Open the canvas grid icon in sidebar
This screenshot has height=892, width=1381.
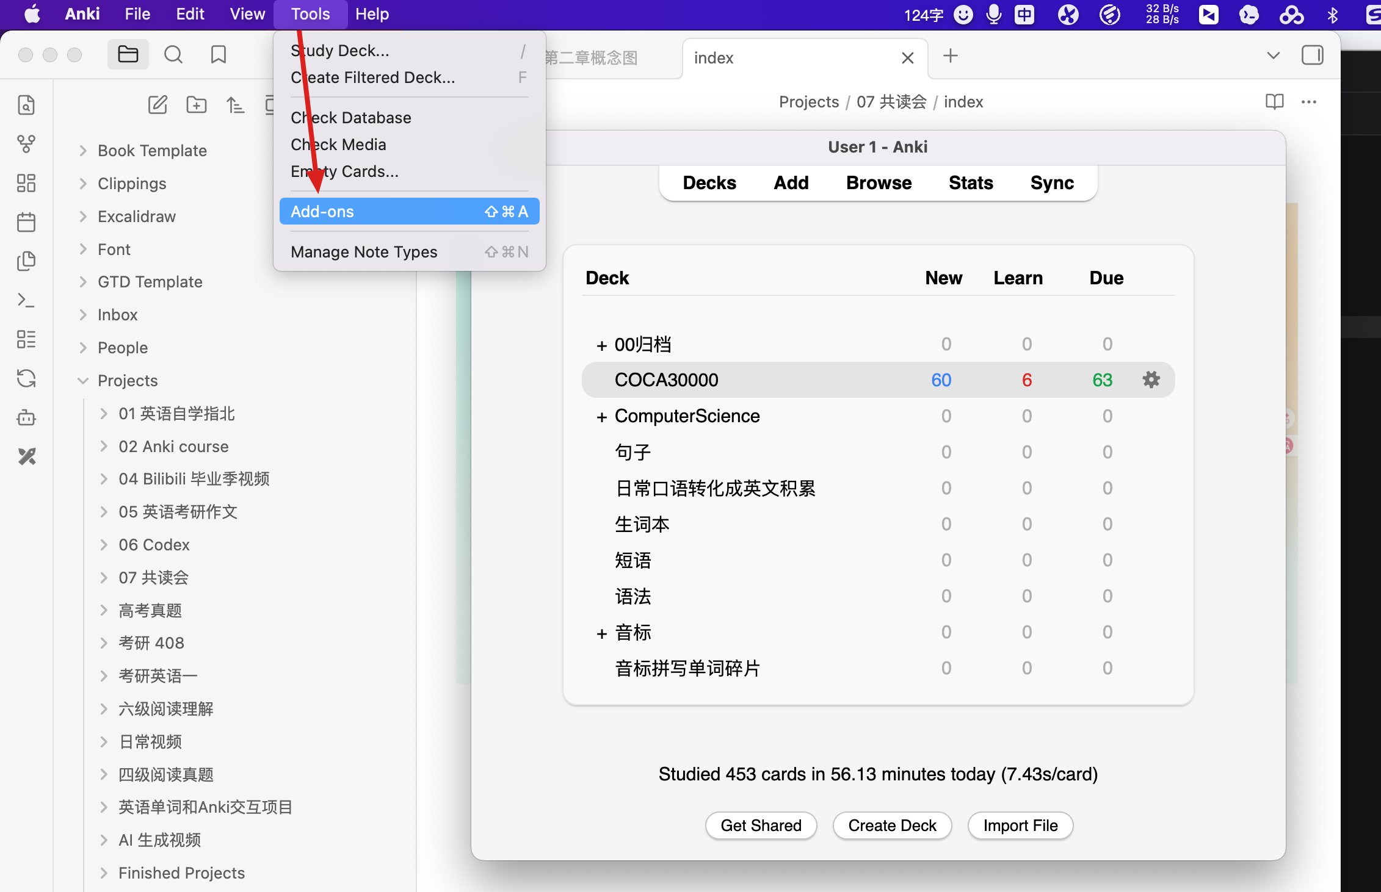(x=26, y=183)
